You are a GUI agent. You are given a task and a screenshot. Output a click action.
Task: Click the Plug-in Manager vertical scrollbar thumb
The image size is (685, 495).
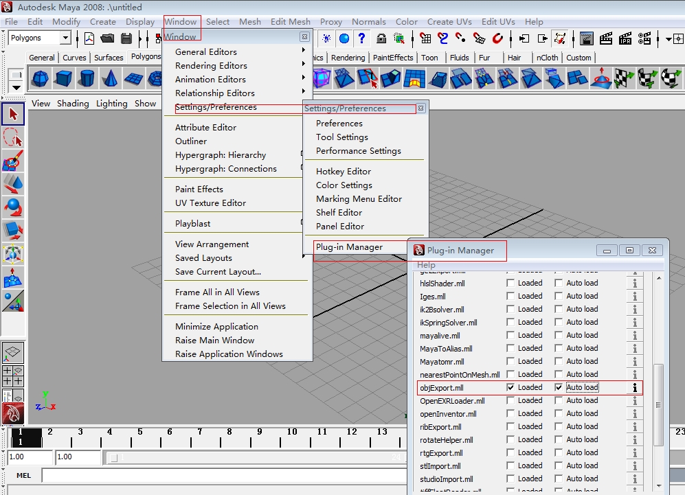point(658,404)
